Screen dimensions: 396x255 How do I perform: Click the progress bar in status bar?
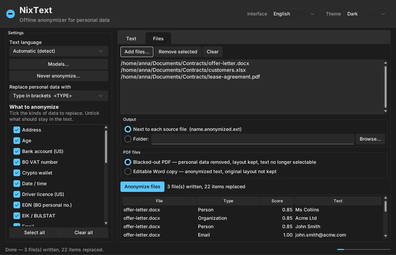[364, 249]
